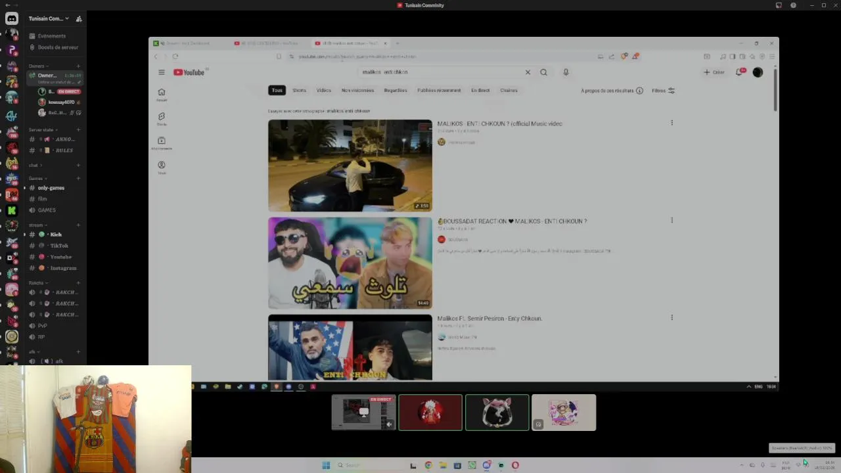
Task: Collapse the stream category
Action: pos(38,225)
